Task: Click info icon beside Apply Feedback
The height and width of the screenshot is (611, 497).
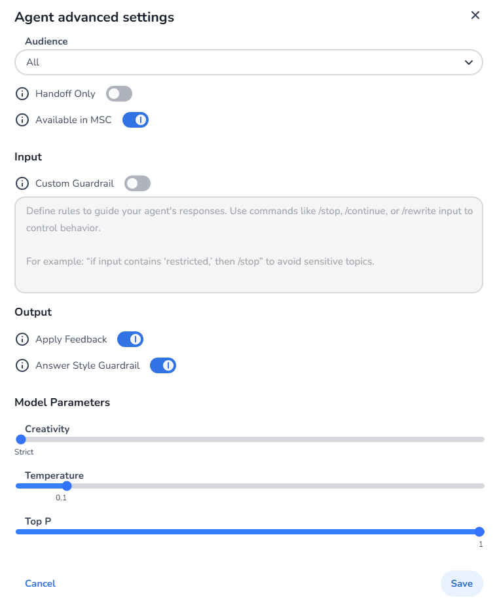Action: [22, 339]
